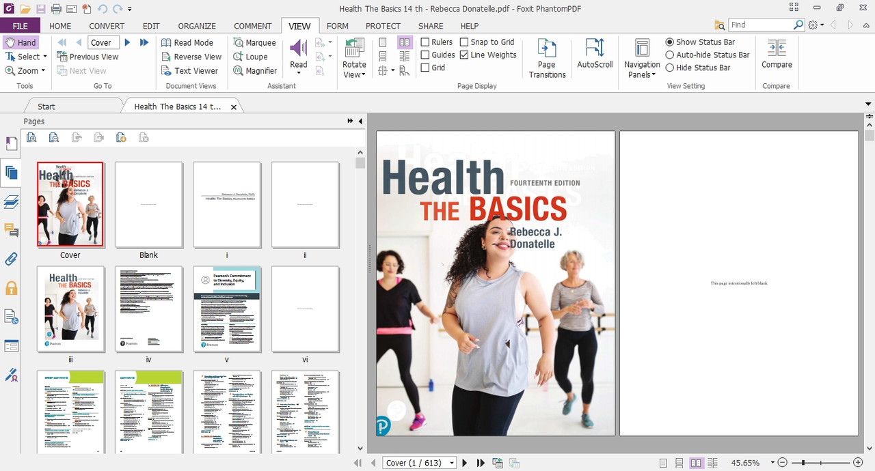Select the page v thumbnail
Viewport: 875px width, 471px height.
[x=227, y=309]
